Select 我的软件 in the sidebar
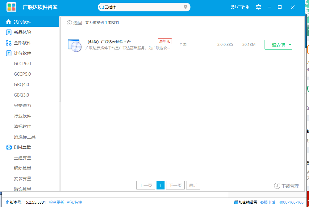Screen dimensions: 309x207 coord(29,22)
